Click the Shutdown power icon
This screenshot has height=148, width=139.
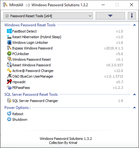pos(9,119)
